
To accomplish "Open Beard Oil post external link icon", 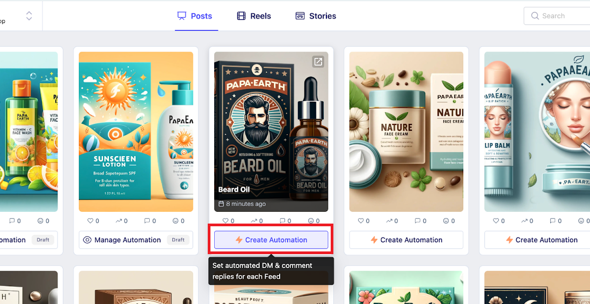I will coord(318,62).
